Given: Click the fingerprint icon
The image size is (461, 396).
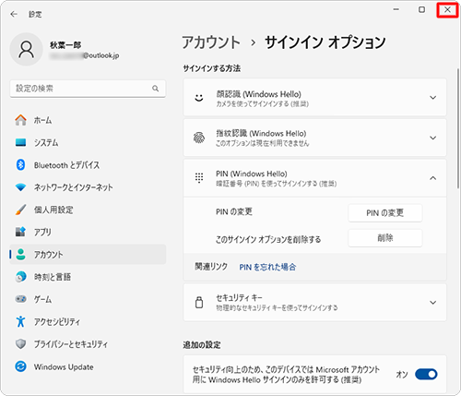Looking at the screenshot, I should point(199,138).
